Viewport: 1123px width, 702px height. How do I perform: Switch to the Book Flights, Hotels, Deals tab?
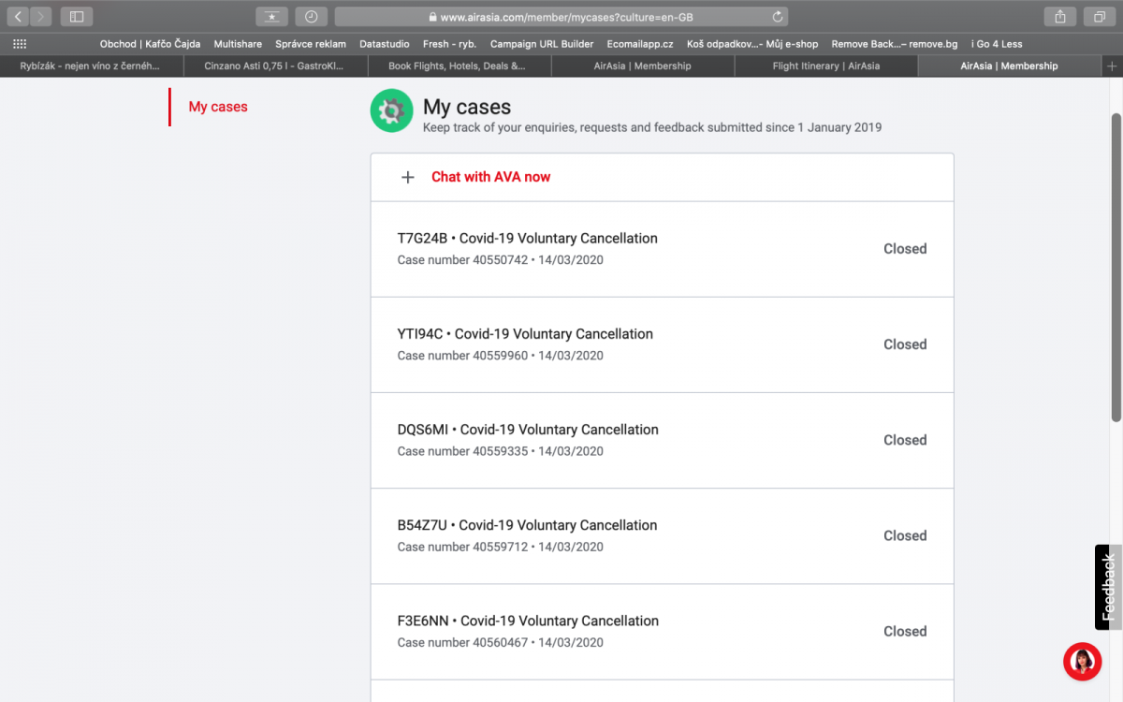click(457, 66)
